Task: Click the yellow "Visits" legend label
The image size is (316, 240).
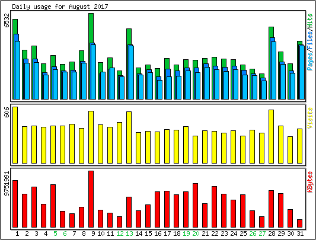Action: tap(309, 118)
